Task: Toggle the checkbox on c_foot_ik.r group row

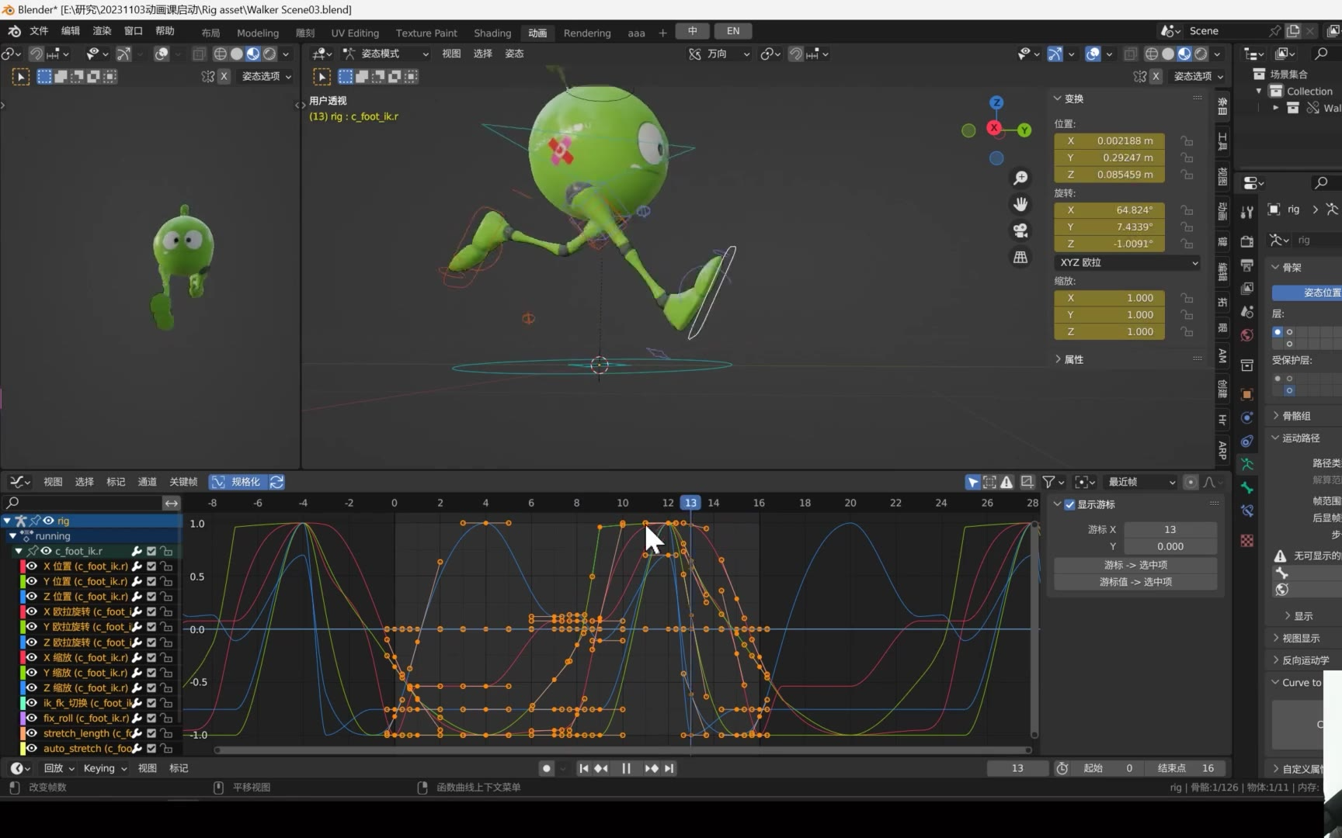Action: (x=151, y=551)
